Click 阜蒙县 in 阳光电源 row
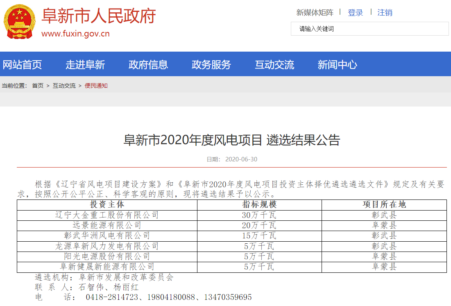Viewport: 451px width, 306px height. click(x=384, y=256)
